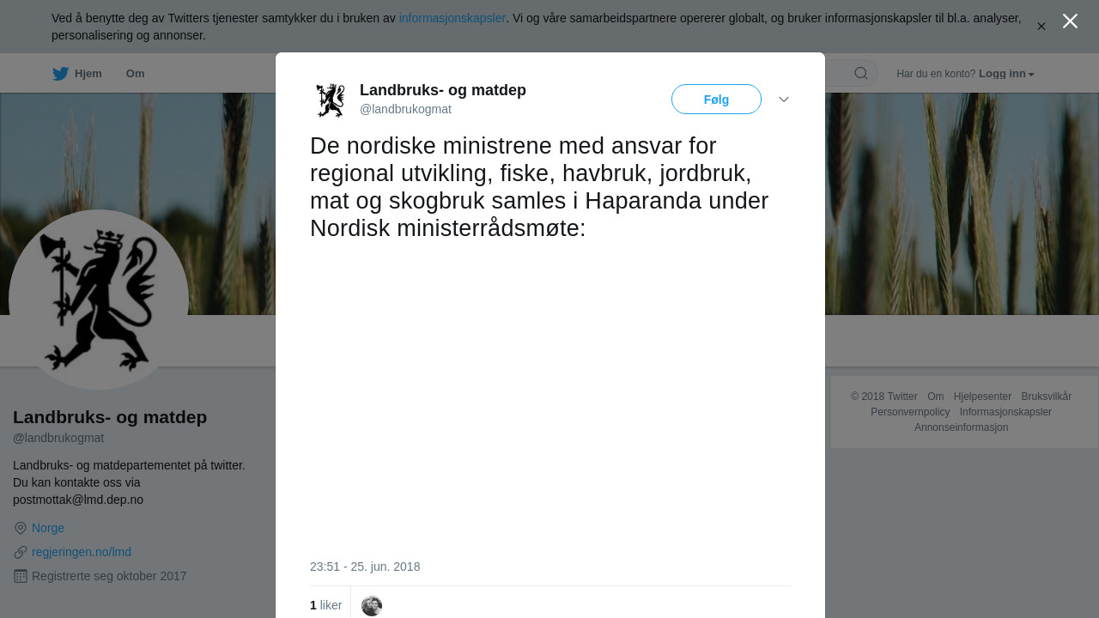This screenshot has width=1099, height=618.
Task: Dismiss the cookie notice small X
Action: pyautogui.click(x=1041, y=27)
